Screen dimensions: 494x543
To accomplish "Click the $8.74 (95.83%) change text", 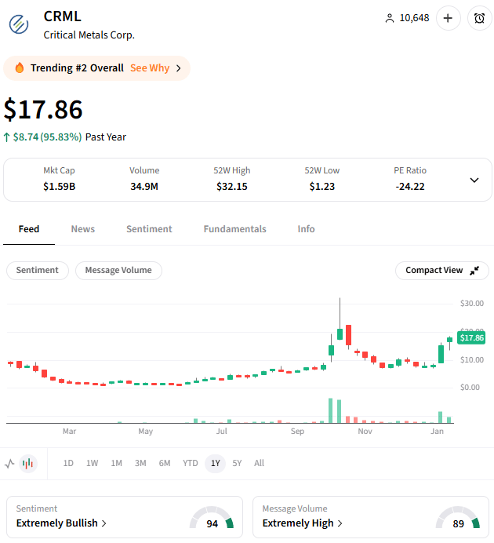I will (x=47, y=137).
